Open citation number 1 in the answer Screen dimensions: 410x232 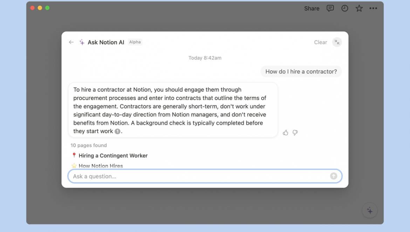[x=117, y=131]
